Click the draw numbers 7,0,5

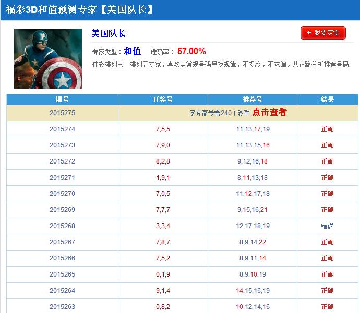point(163,194)
